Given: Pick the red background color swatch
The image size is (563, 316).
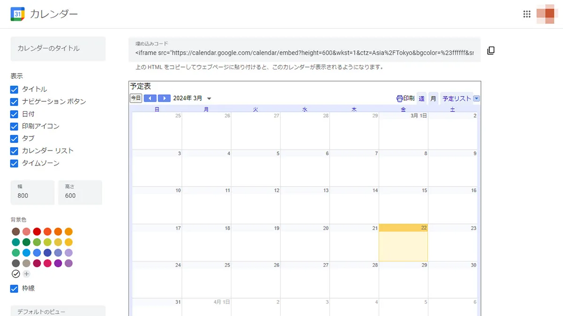Looking at the screenshot, I should pyautogui.click(x=37, y=231).
